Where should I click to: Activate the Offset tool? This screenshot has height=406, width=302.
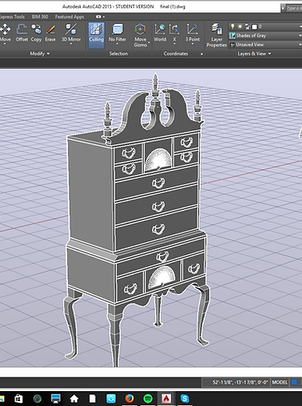tap(22, 33)
